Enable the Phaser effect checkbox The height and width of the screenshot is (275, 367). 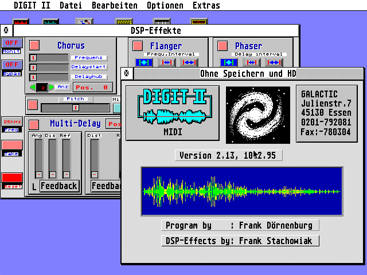point(222,45)
